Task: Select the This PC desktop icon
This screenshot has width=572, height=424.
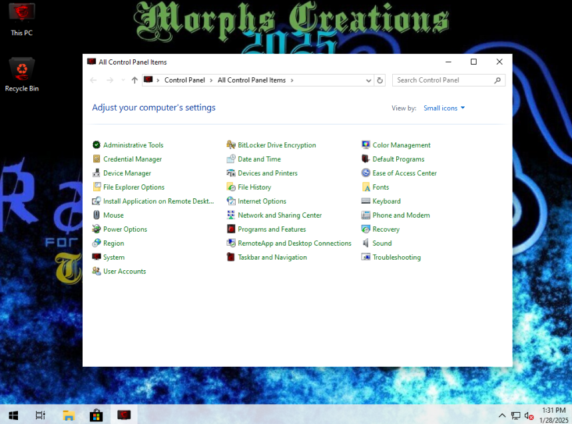Action: tap(22, 19)
